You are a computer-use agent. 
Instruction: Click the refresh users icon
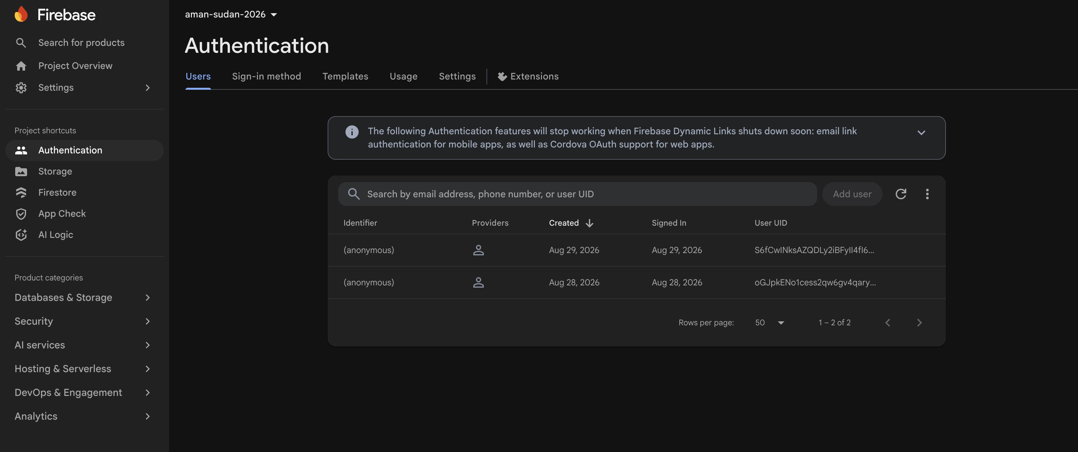click(901, 194)
